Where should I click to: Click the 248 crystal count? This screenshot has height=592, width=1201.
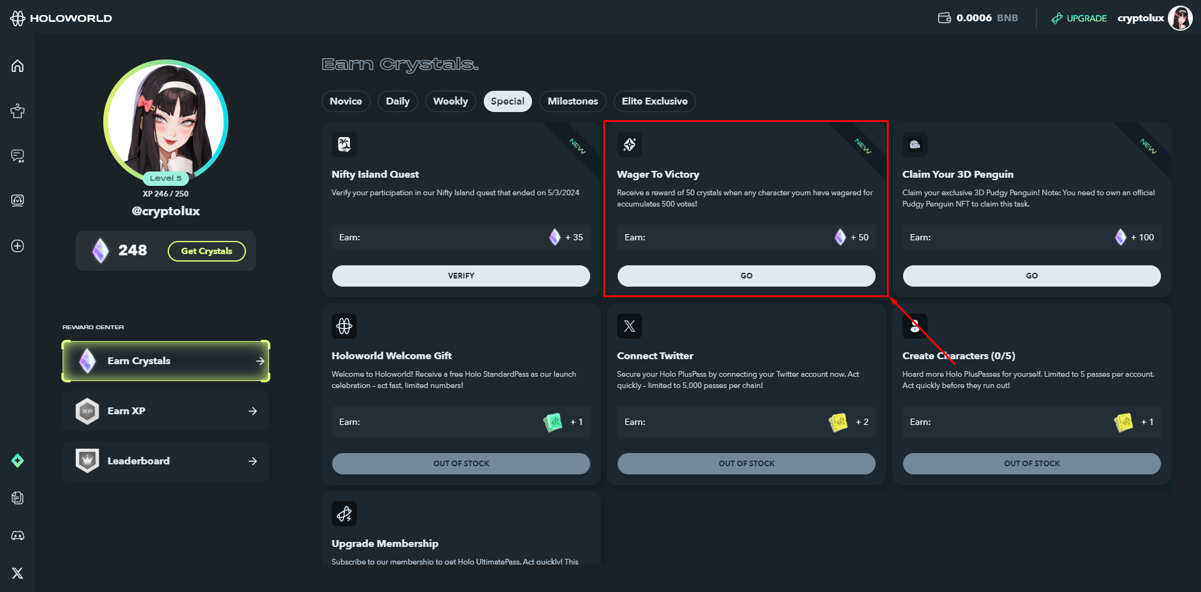click(133, 250)
